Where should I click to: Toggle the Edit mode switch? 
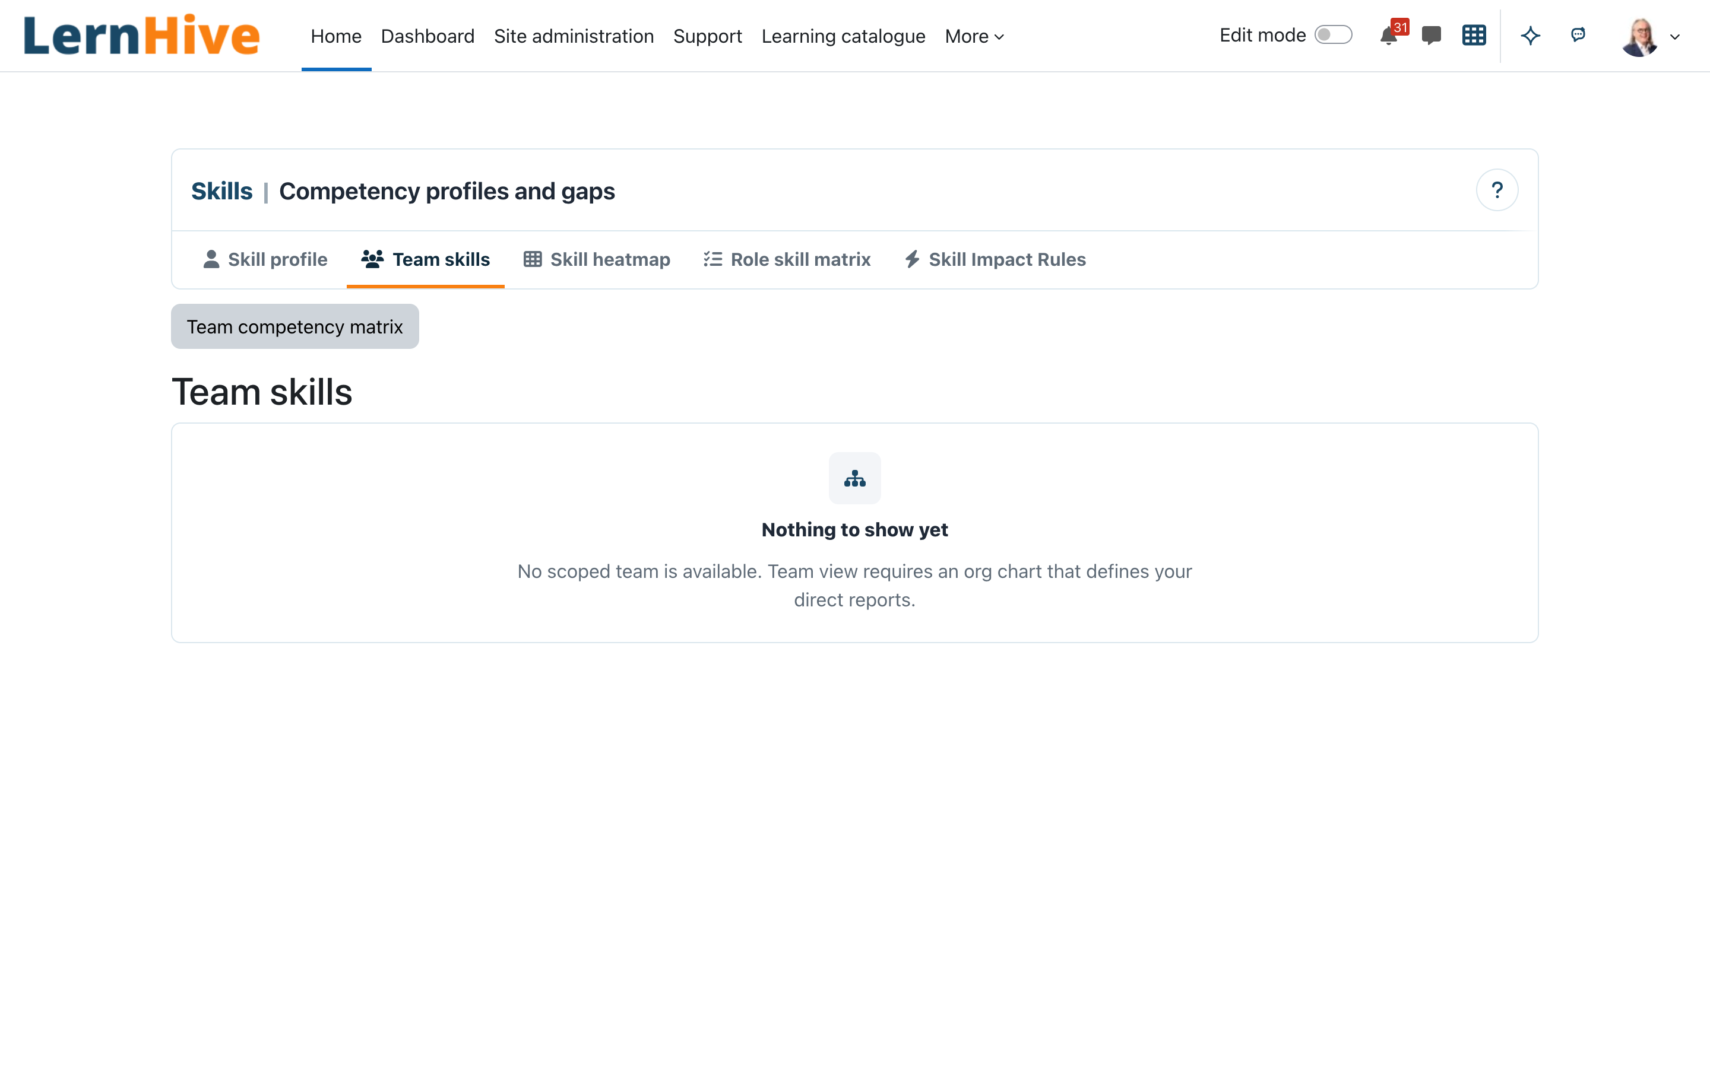[1334, 36]
